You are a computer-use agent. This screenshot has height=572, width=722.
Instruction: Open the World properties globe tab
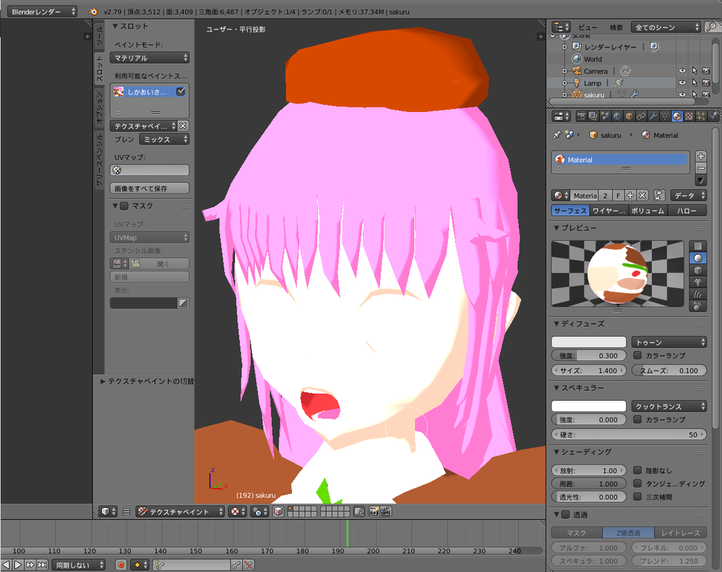(616, 116)
